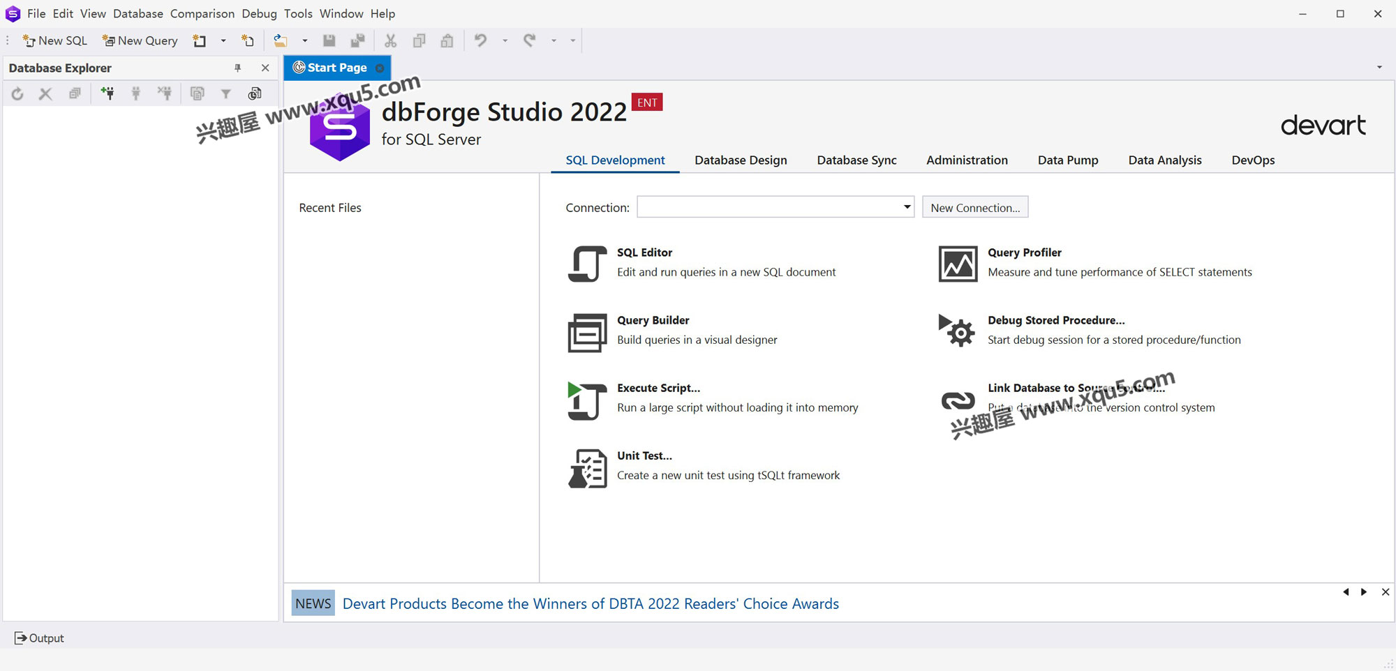
Task: Select the Start Page document tab
Action: click(337, 68)
